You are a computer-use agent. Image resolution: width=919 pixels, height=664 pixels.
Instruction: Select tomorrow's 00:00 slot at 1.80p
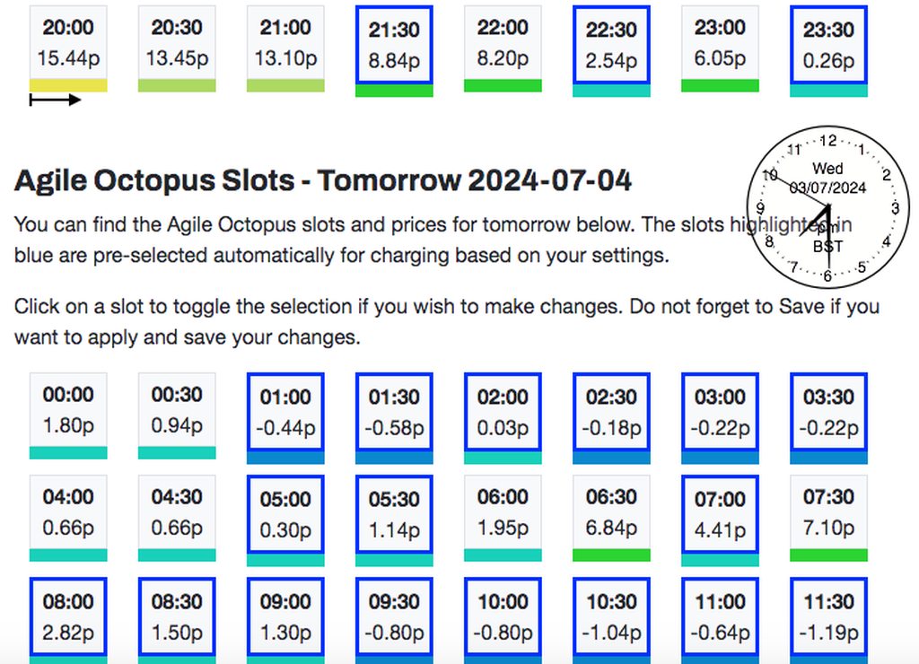(67, 410)
